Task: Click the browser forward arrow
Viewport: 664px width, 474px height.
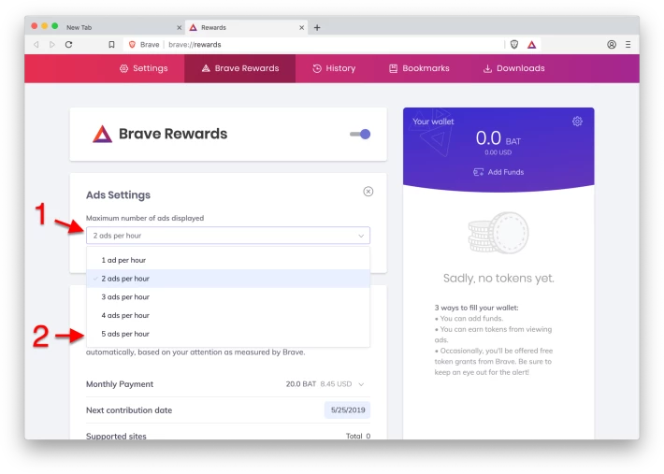Action: pos(52,45)
